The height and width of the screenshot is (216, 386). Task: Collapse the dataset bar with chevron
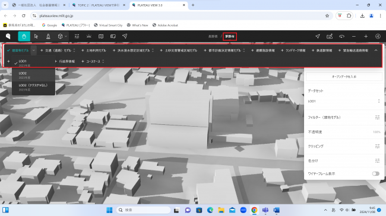376,50
